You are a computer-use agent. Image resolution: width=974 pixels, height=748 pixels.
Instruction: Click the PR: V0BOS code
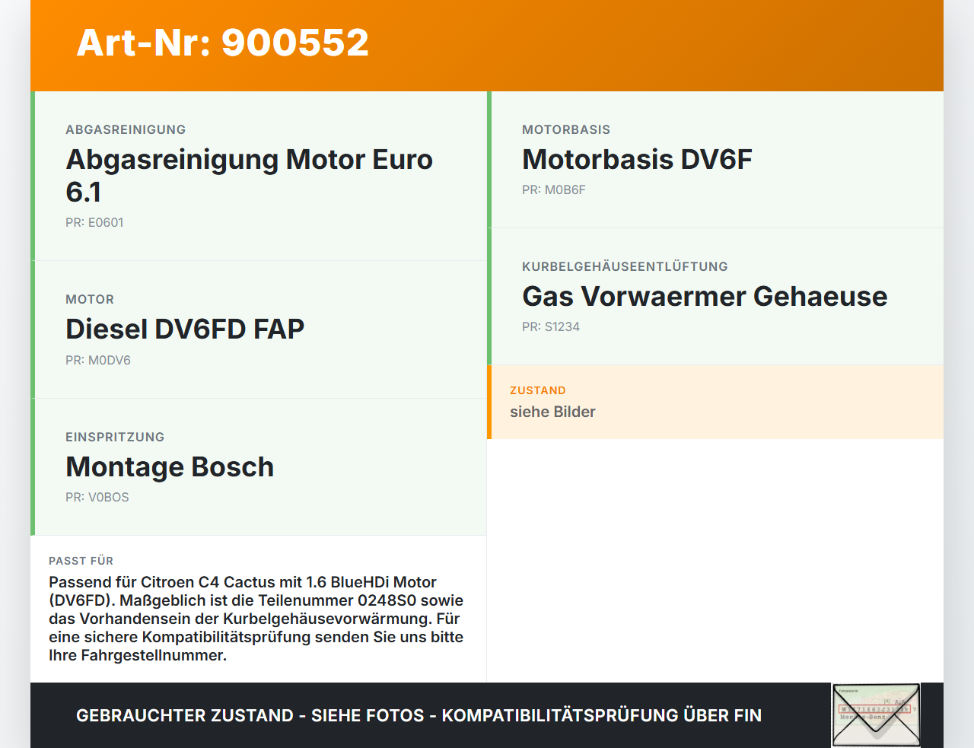coord(97,497)
